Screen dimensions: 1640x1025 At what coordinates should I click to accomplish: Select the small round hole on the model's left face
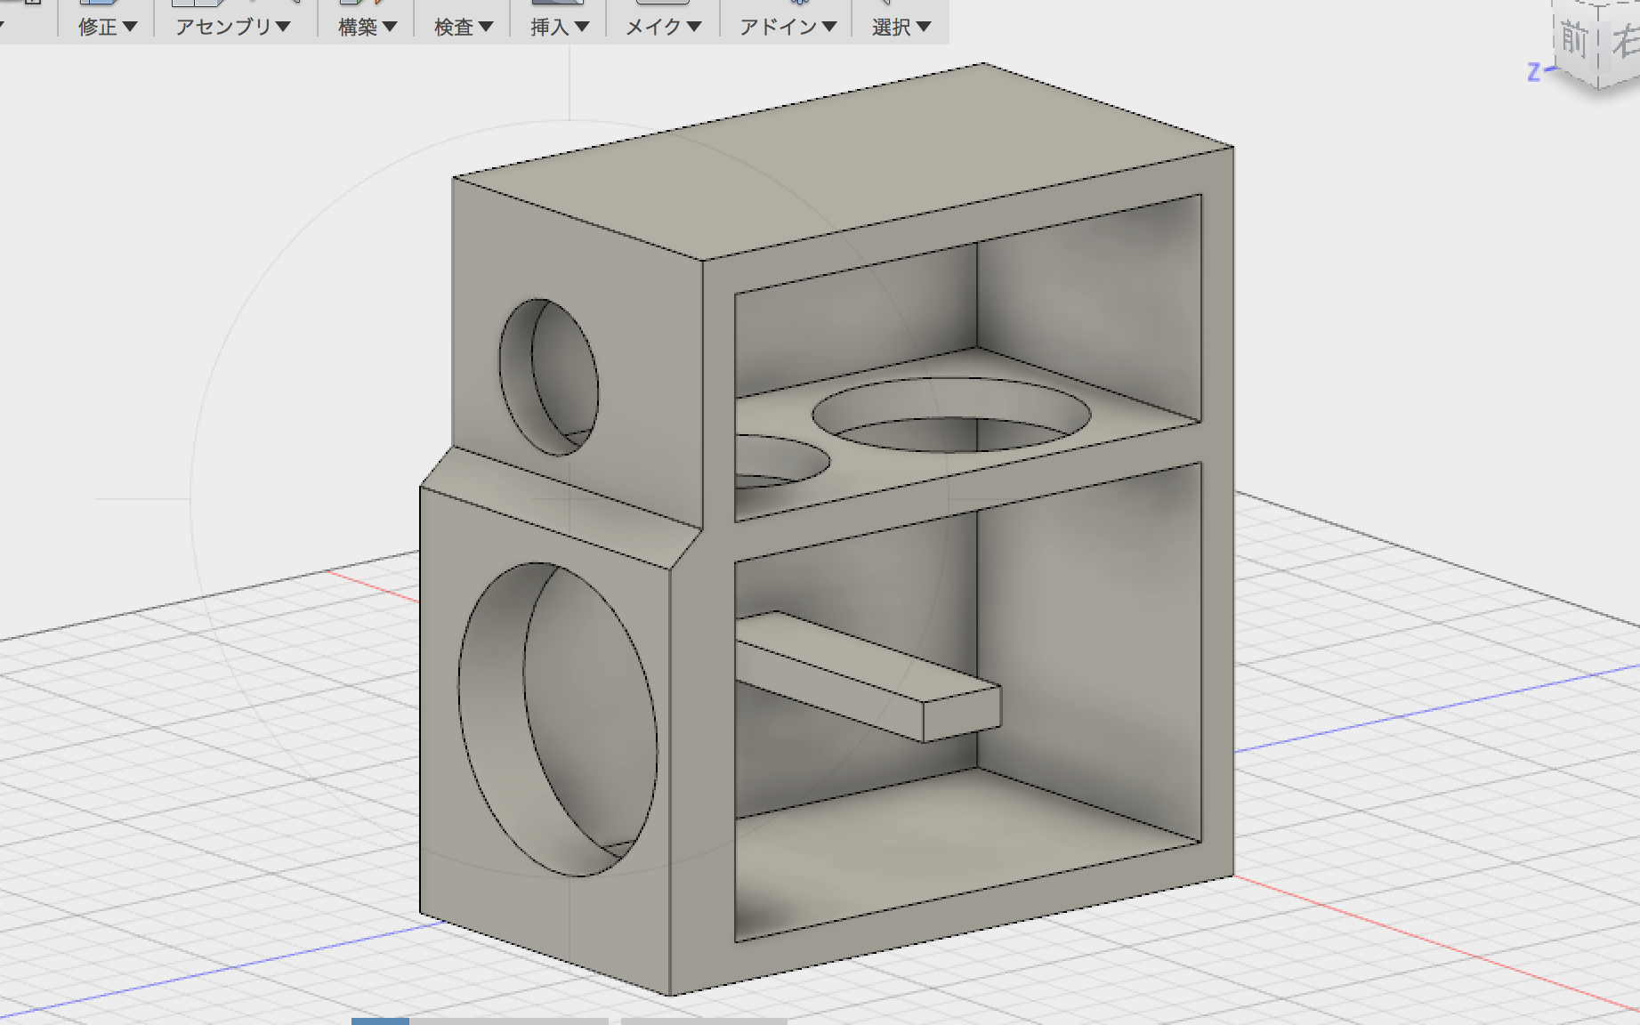pos(549,377)
